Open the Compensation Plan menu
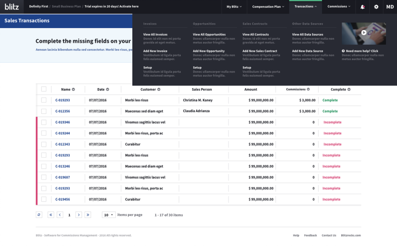 [268, 7]
